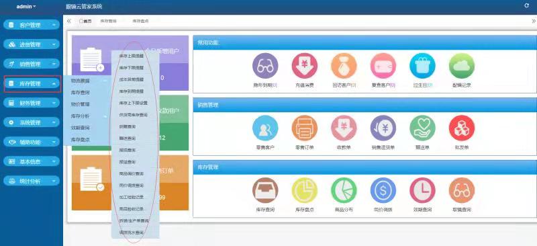
Task: Click the 销售管理 panel header
Action: (364, 105)
